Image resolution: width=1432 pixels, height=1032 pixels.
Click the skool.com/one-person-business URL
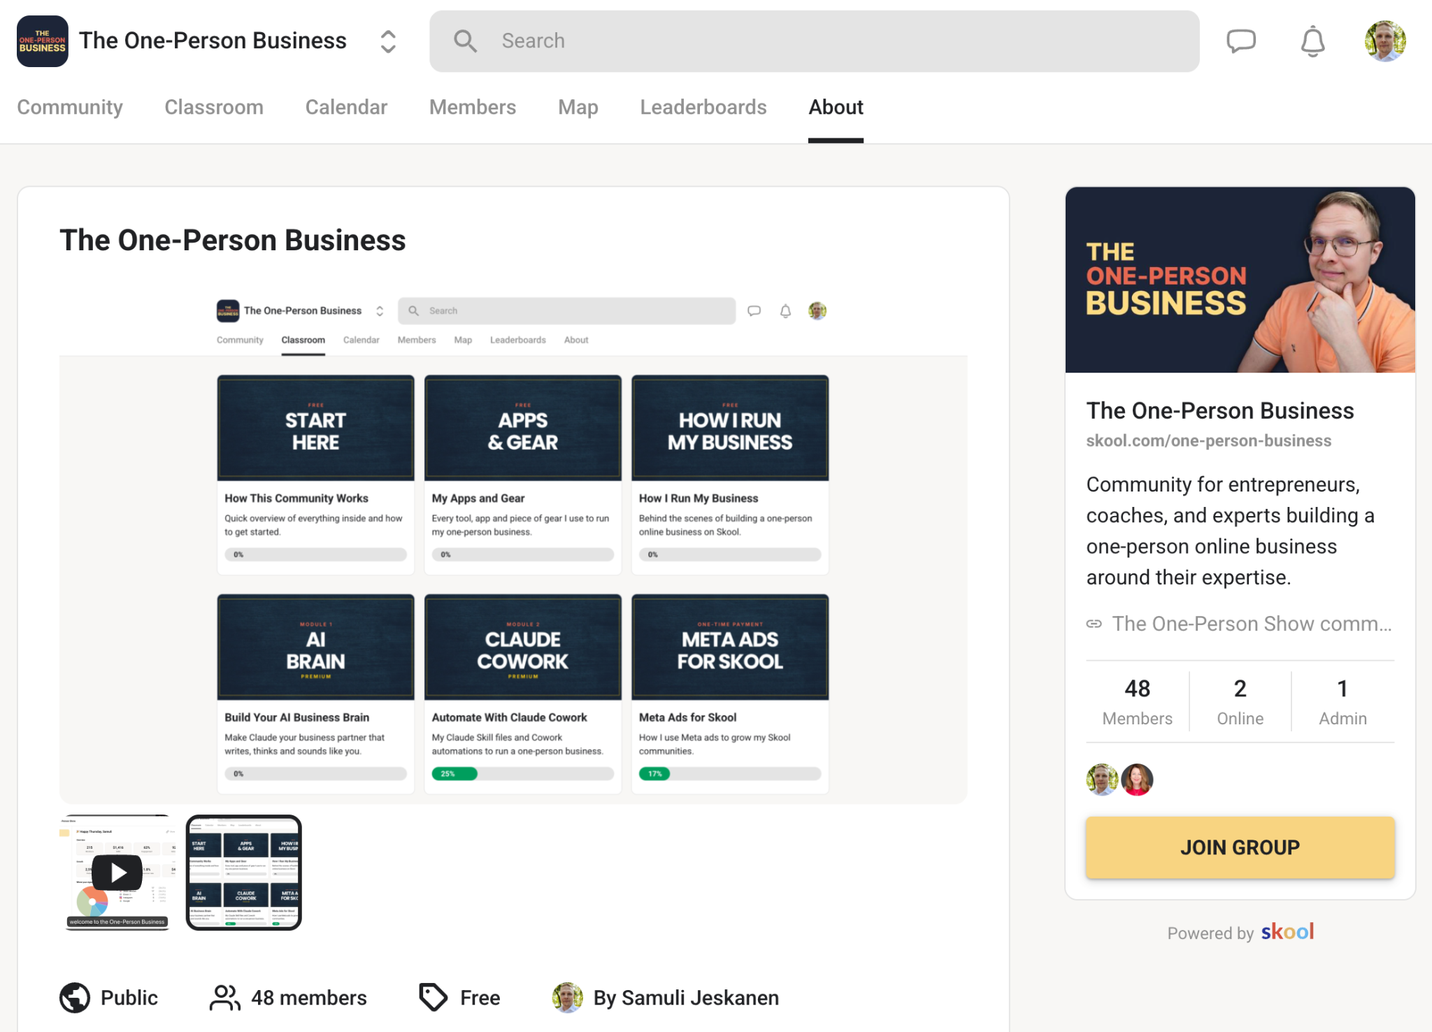point(1208,440)
